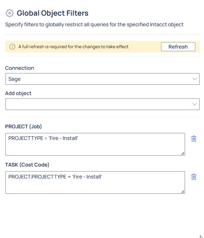Click the resize handle of PROJECT filter textarea
204x238 pixels.
[x=183, y=154]
